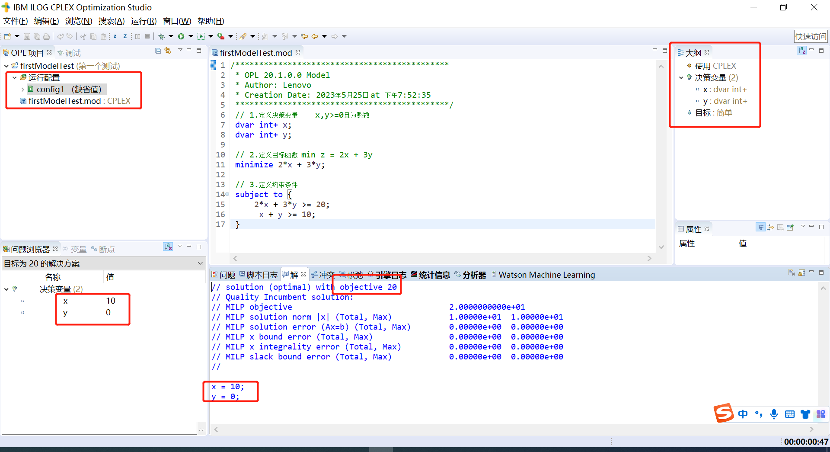Open the dropdown next to the Debug icon
830x452 pixels.
pos(171,36)
